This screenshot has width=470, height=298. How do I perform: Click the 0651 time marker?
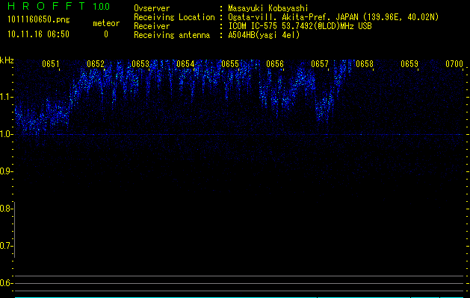click(x=51, y=64)
